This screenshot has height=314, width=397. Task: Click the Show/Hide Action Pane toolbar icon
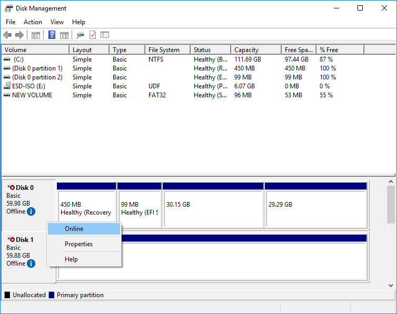64,35
